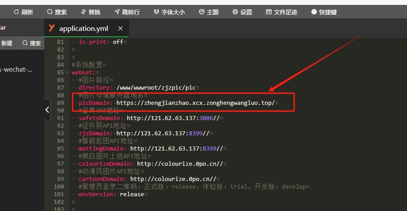Open the 替换 replace tool
This screenshot has height=211, width=407.
point(90,12)
